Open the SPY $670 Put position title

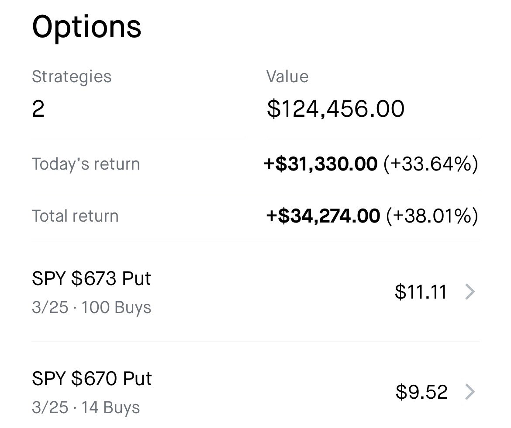92,379
